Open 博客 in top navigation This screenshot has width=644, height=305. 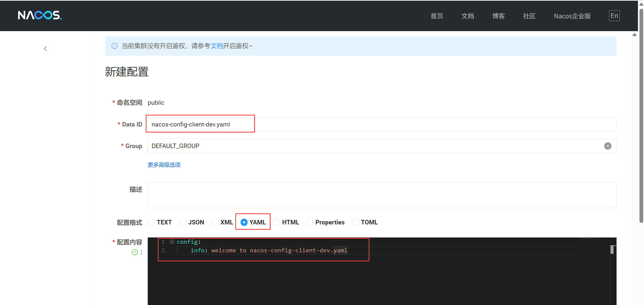(x=499, y=16)
